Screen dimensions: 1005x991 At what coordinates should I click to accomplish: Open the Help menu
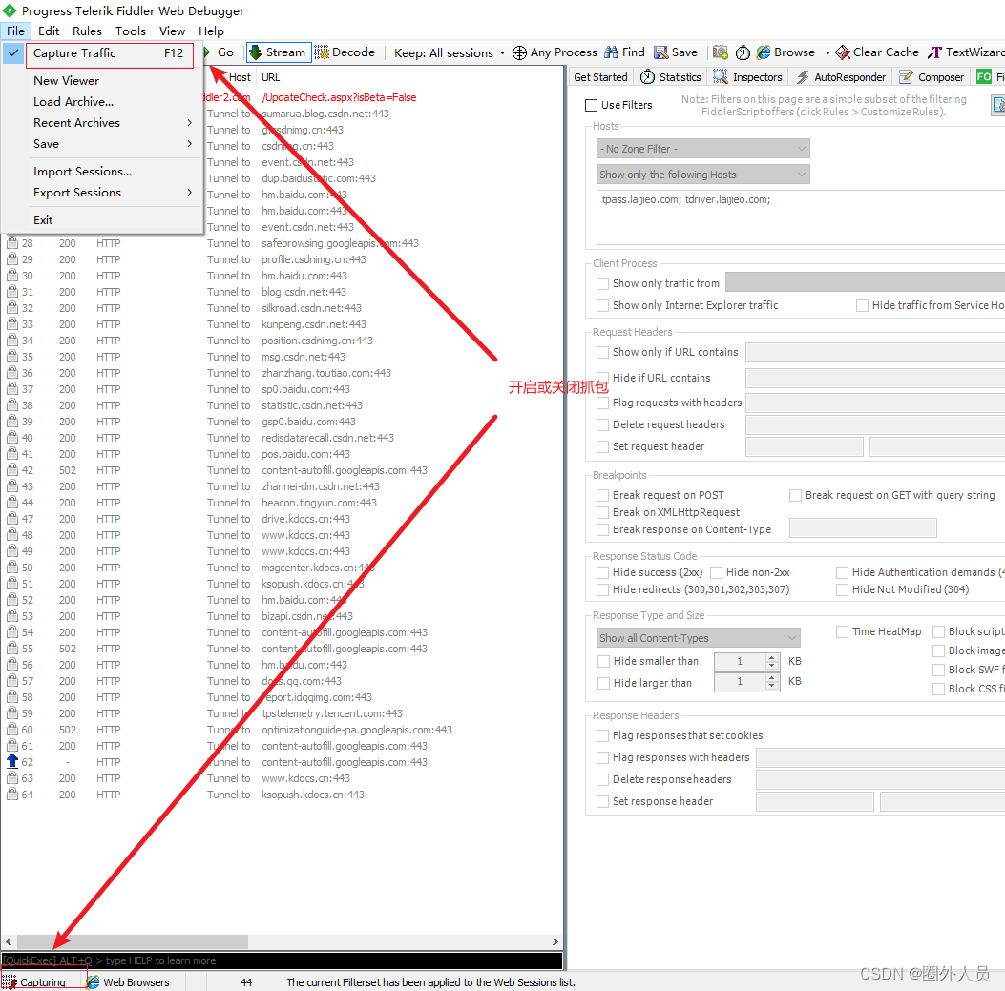point(211,31)
